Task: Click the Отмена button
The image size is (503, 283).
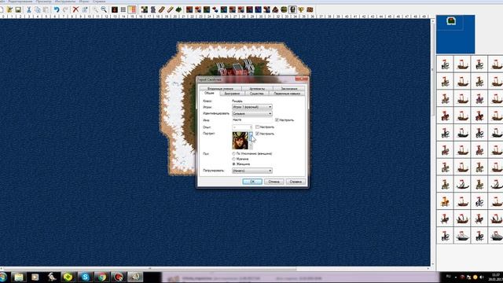Action: 274,182
